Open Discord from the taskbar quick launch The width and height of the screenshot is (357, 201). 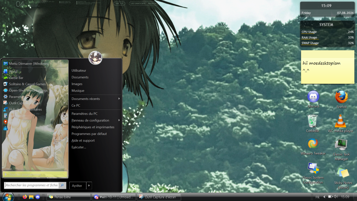click(38, 197)
